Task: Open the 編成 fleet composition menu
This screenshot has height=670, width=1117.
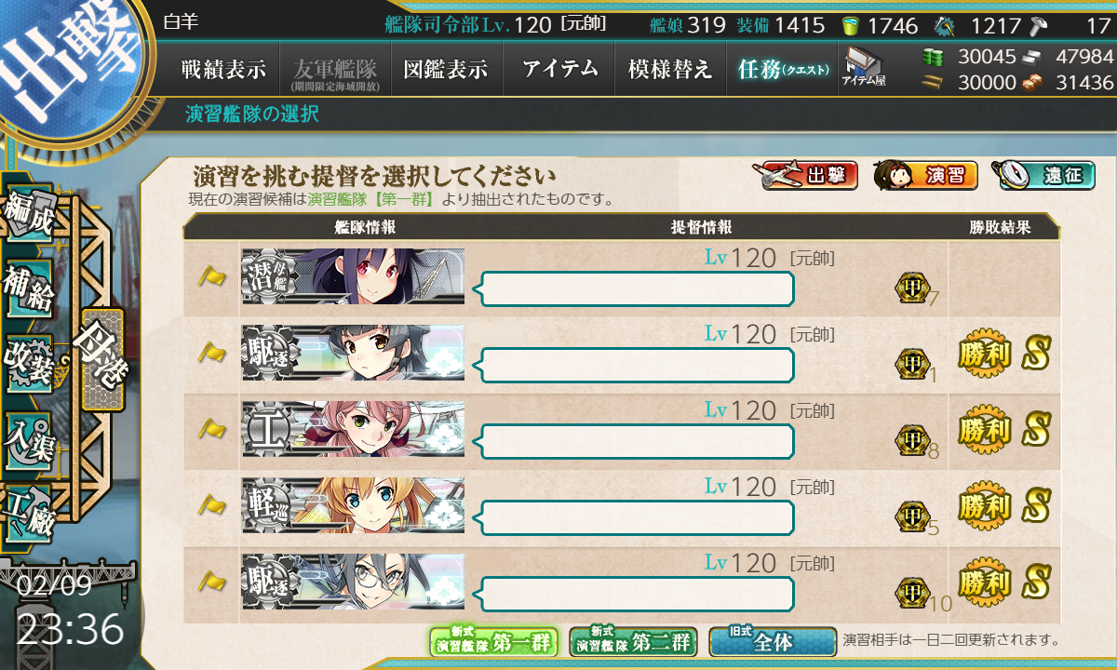Action: pyautogui.click(x=28, y=218)
